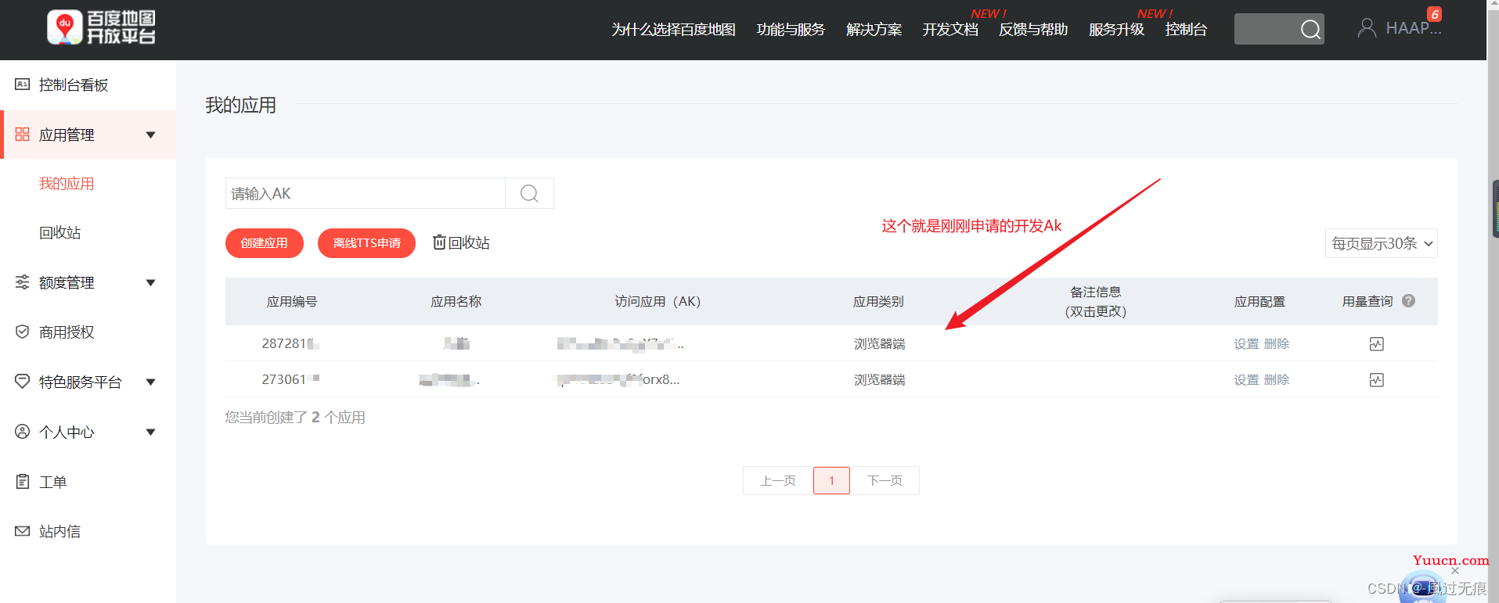
Task: Click the 额度管理 sliders icon in sidebar
Action: click(x=22, y=282)
